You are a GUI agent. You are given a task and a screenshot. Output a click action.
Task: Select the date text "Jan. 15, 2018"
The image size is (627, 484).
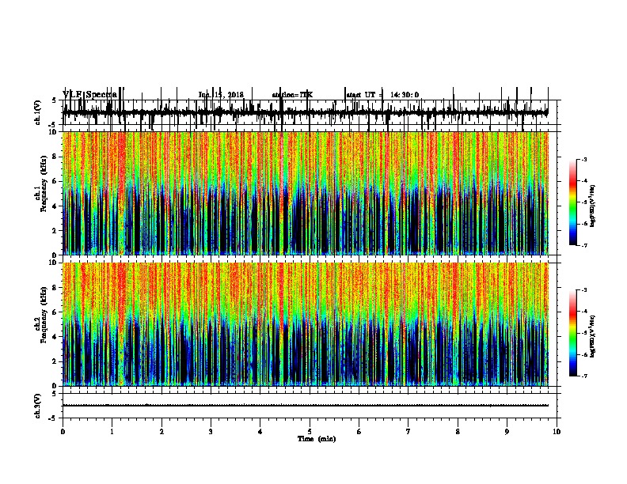point(221,95)
